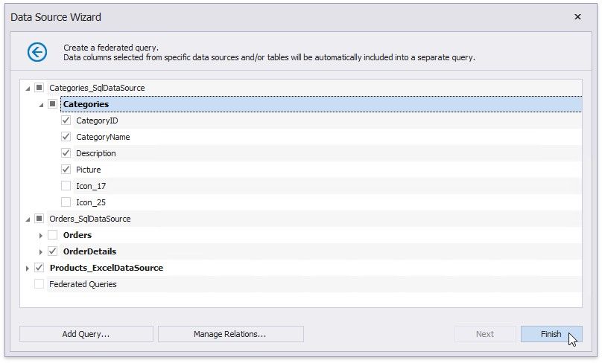Check the Icon_25 column checkbox

66,202
